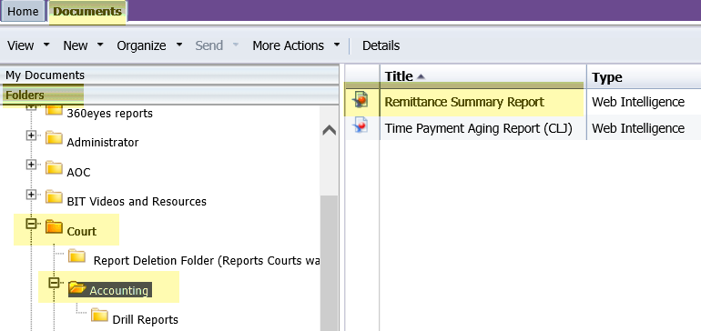Sort by the Type column header
Image resolution: width=701 pixels, height=331 pixels.
point(644,76)
